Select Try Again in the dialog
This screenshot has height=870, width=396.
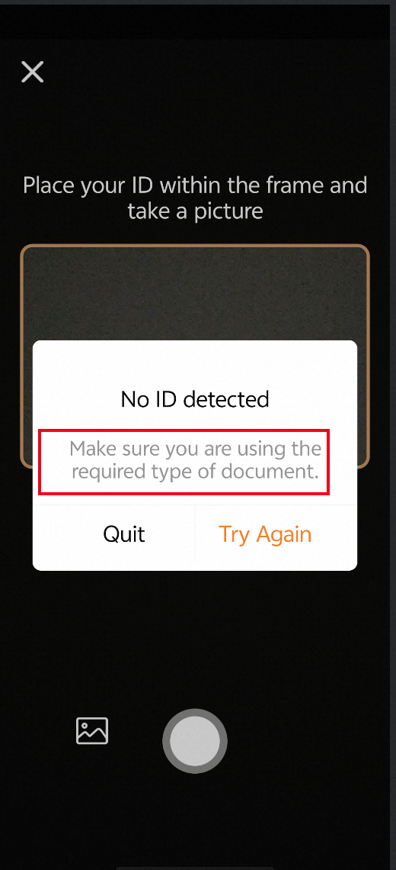click(x=265, y=533)
